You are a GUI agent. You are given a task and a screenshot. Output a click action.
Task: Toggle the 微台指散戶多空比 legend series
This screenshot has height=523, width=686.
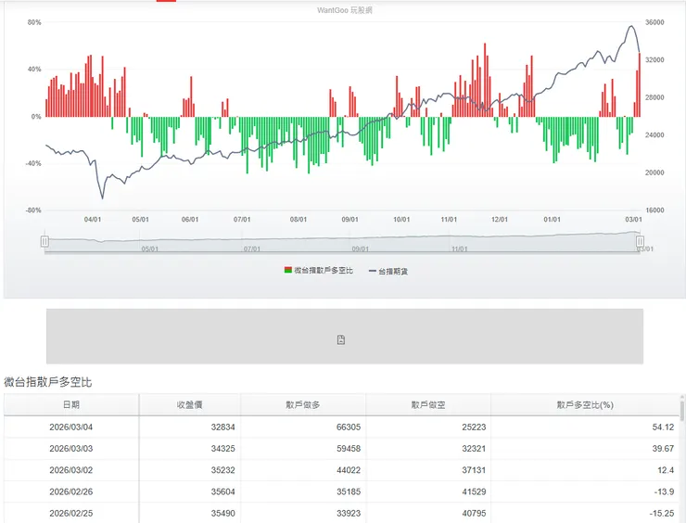[x=319, y=271]
